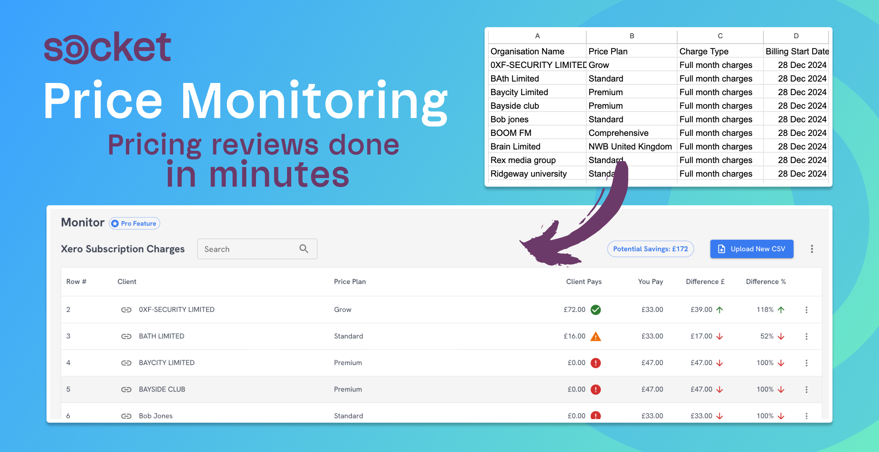This screenshot has height=452, width=879.
Task: Select spreadsheet column D header
Action: [796, 36]
